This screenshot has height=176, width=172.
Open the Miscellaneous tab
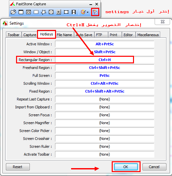pyautogui.click(x=148, y=35)
